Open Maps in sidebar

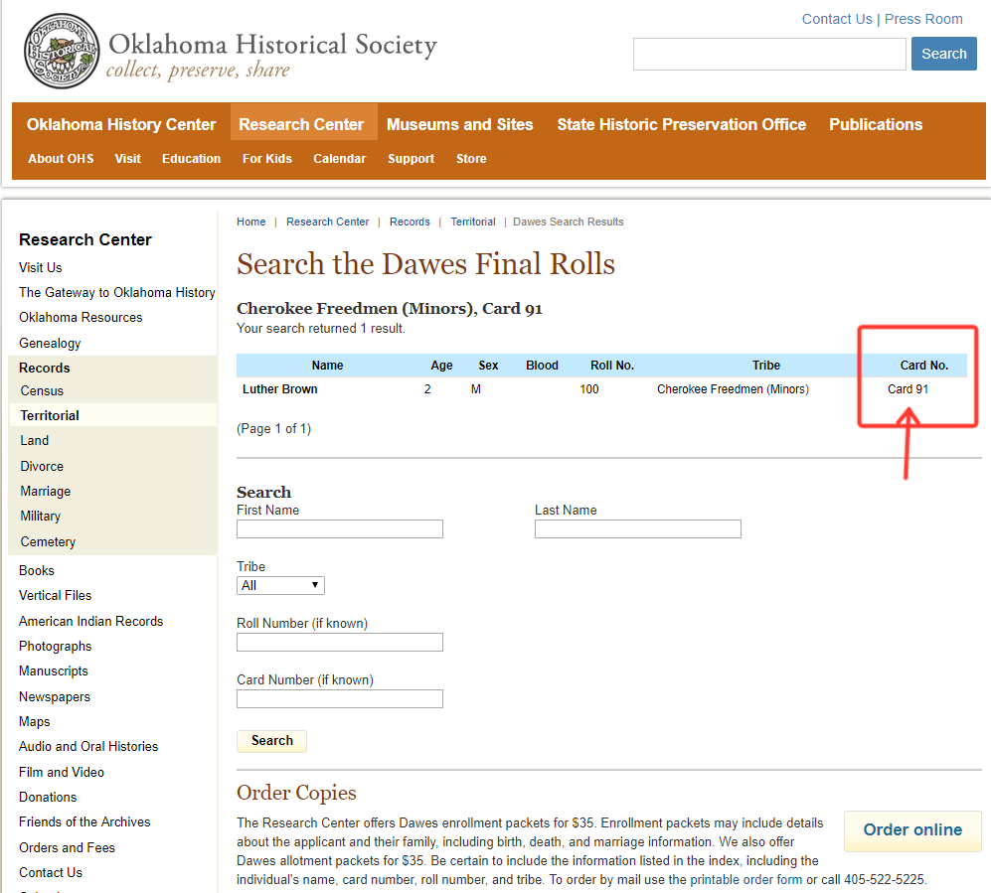34,722
